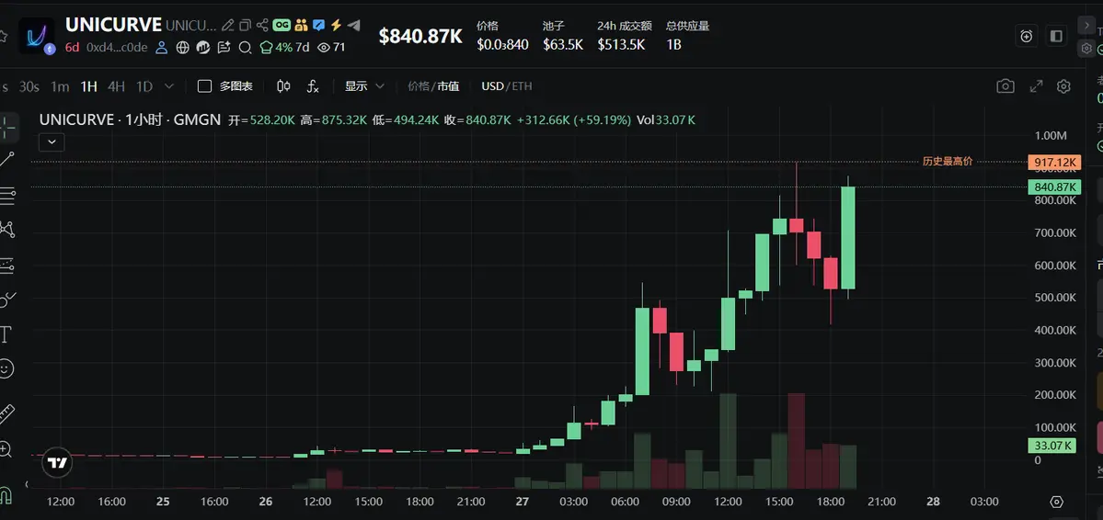
Task: Click the eye watchers count 71
Action: tap(331, 48)
